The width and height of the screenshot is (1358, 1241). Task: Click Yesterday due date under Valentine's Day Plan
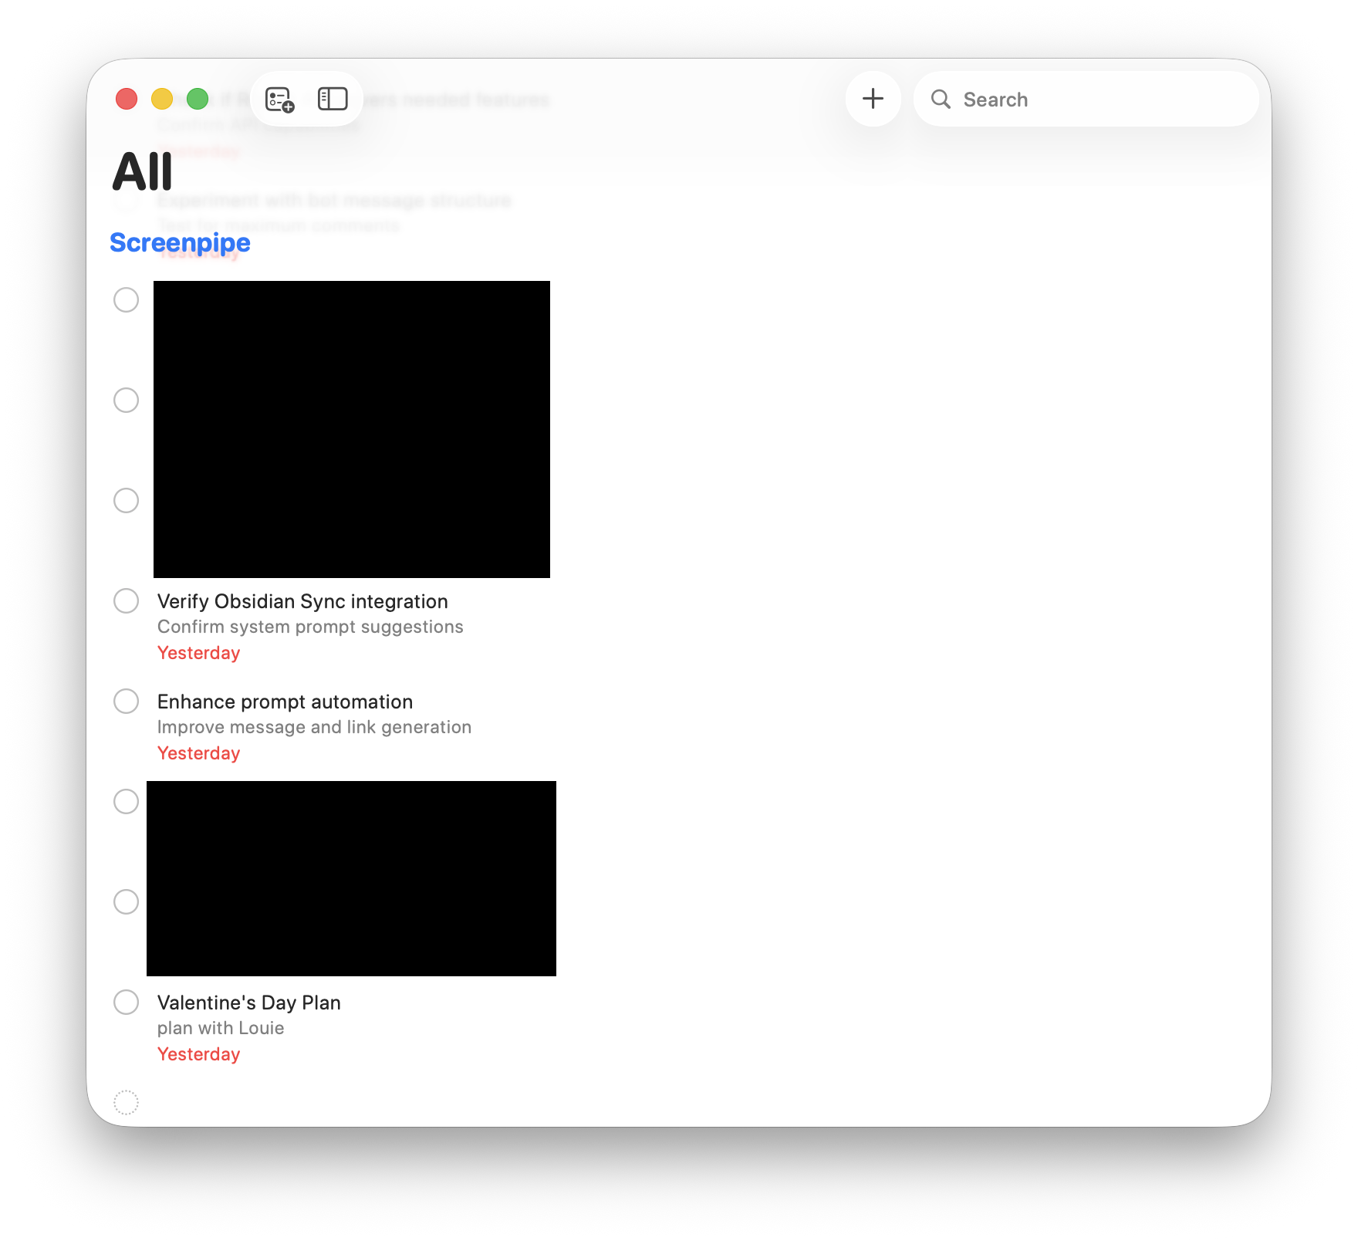click(198, 1054)
